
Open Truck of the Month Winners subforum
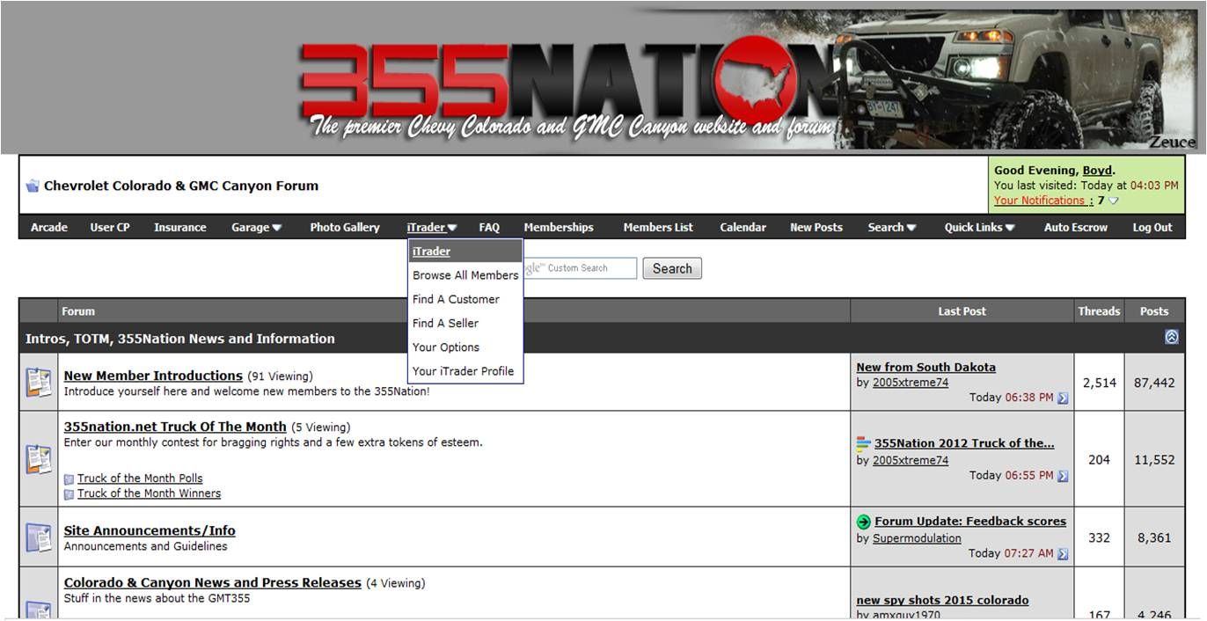149,493
